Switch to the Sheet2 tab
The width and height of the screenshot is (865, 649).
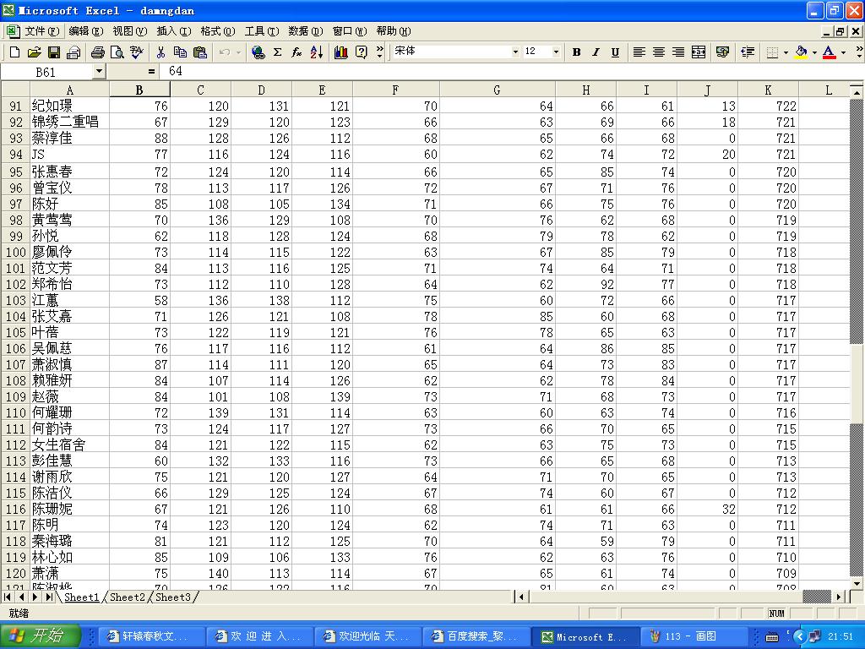point(127,597)
